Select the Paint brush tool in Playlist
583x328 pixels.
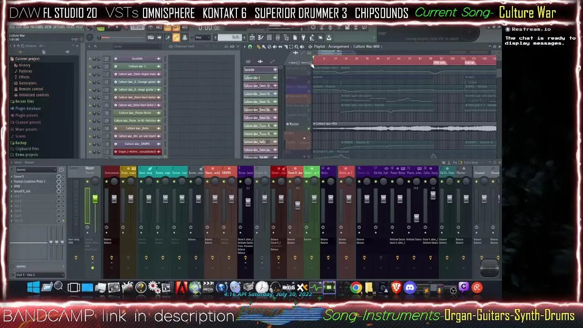264,46
